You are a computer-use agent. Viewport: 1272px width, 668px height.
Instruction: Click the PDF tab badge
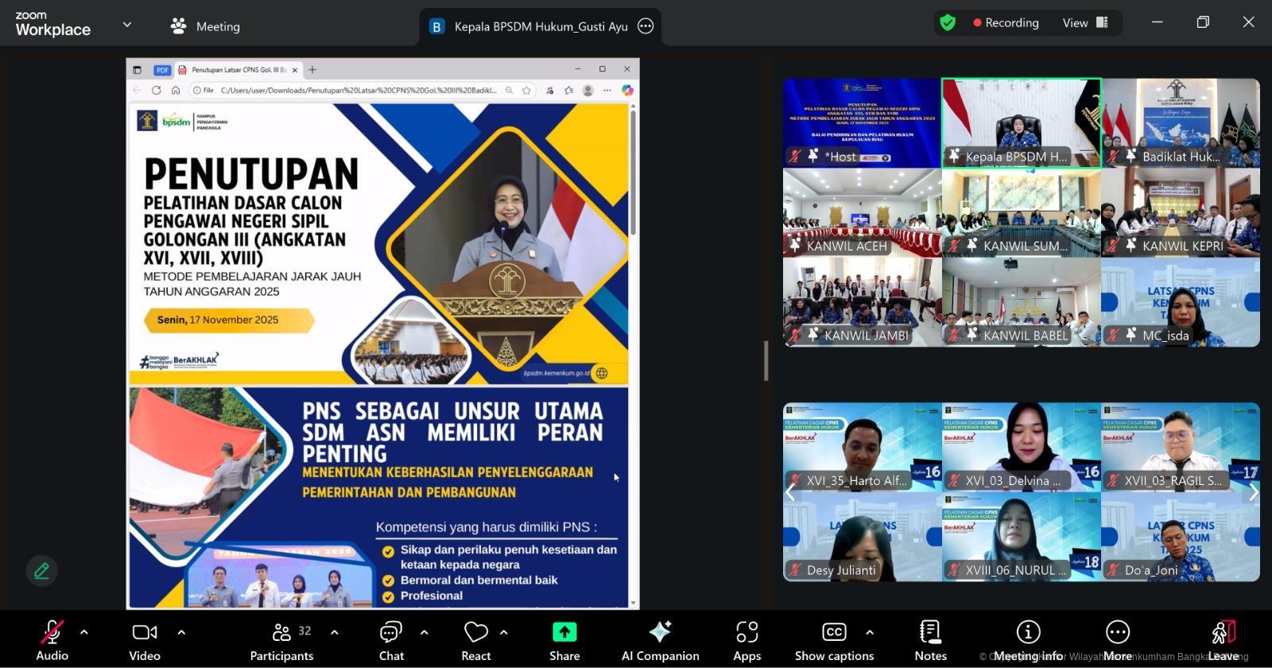[162, 70]
